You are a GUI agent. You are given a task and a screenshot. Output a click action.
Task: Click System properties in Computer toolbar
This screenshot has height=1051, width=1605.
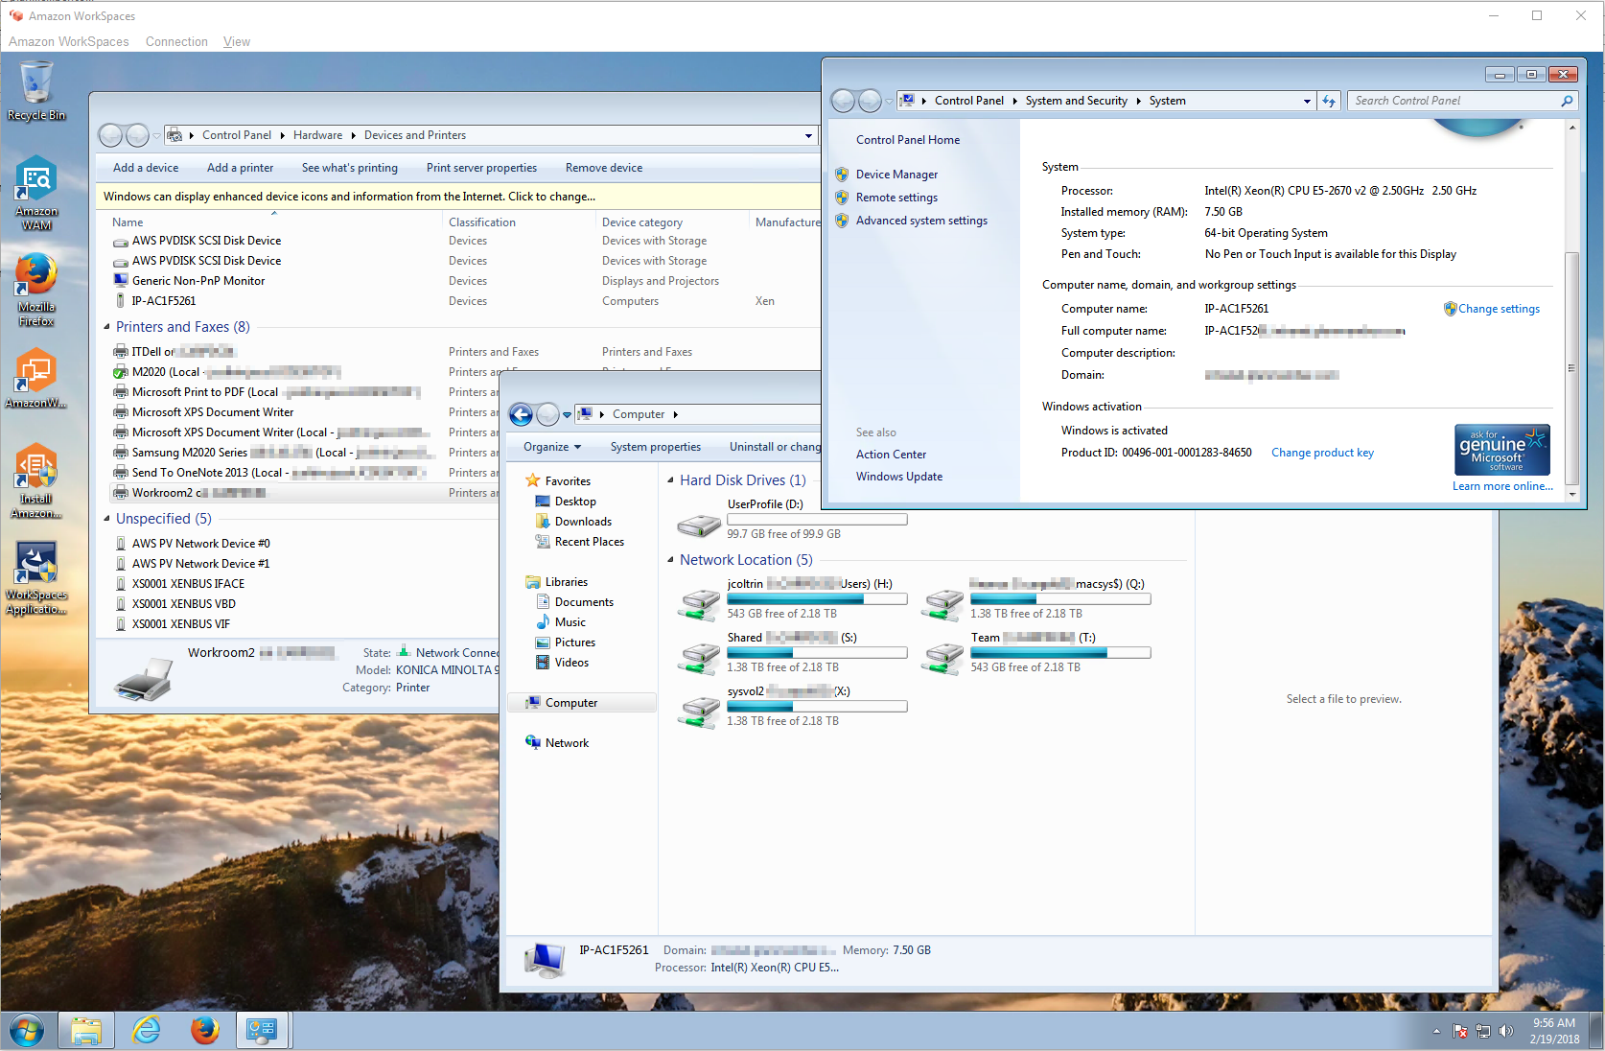tap(656, 447)
